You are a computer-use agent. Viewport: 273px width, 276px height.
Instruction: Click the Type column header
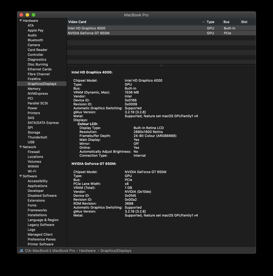pyautogui.click(x=210, y=22)
